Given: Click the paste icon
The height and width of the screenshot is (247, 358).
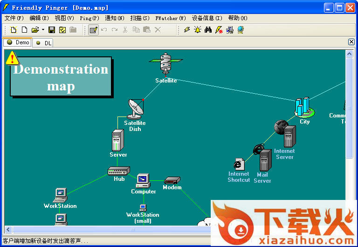Looking at the screenshot, I should point(146,30).
